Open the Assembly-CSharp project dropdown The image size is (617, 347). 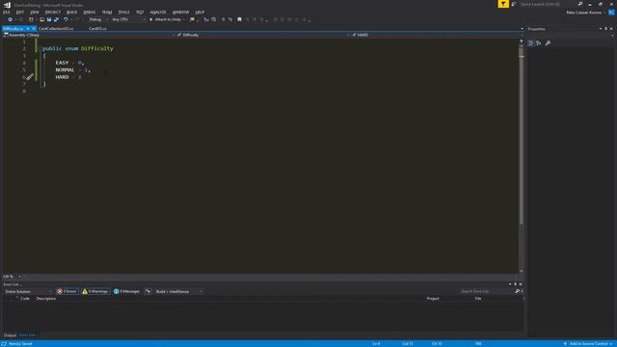pos(89,35)
